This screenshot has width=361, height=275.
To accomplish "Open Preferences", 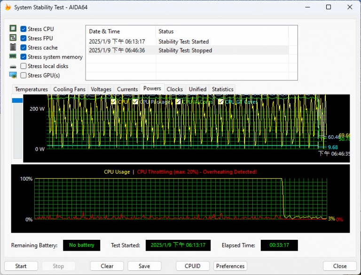I will click(x=230, y=266).
